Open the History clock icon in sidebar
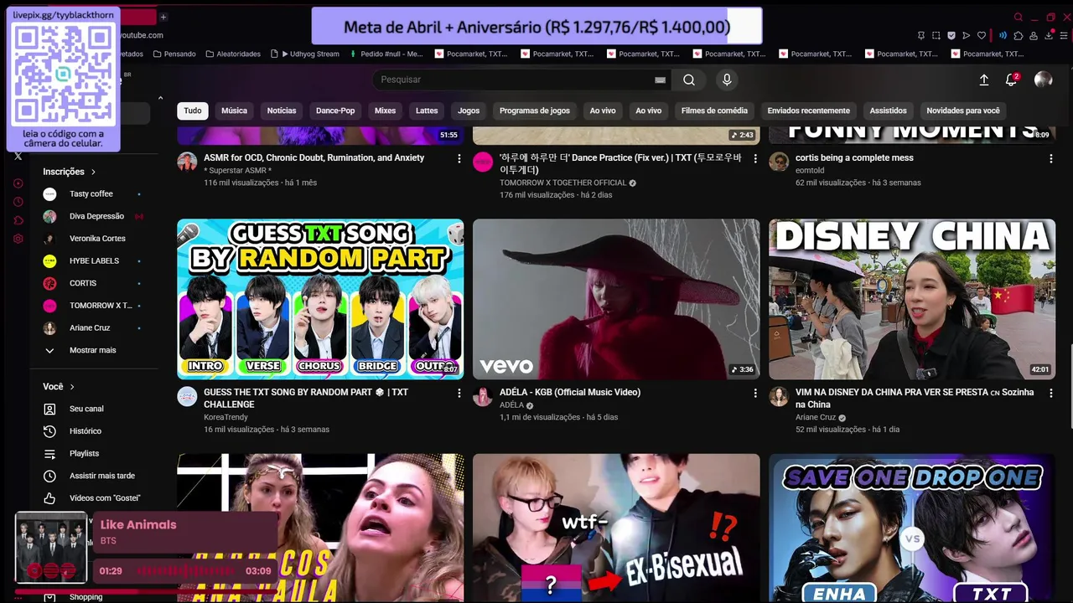This screenshot has width=1073, height=603. coord(18,202)
